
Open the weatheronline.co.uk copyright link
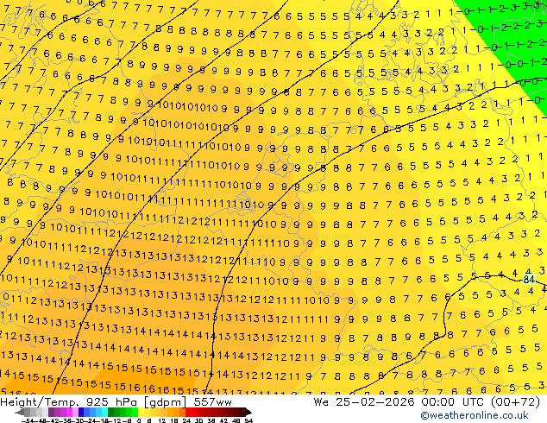(x=475, y=415)
